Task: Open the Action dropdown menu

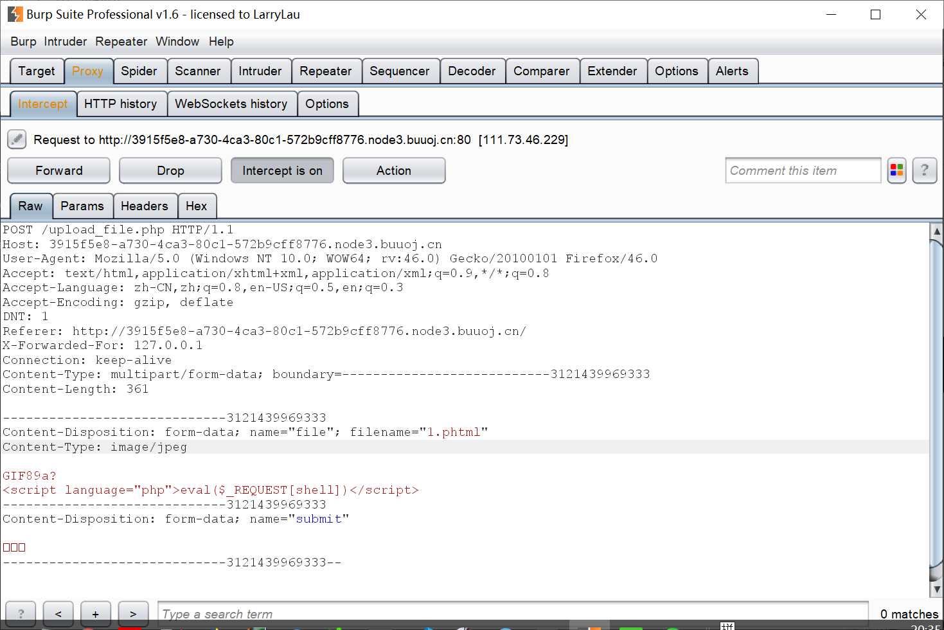Action: pyautogui.click(x=394, y=170)
